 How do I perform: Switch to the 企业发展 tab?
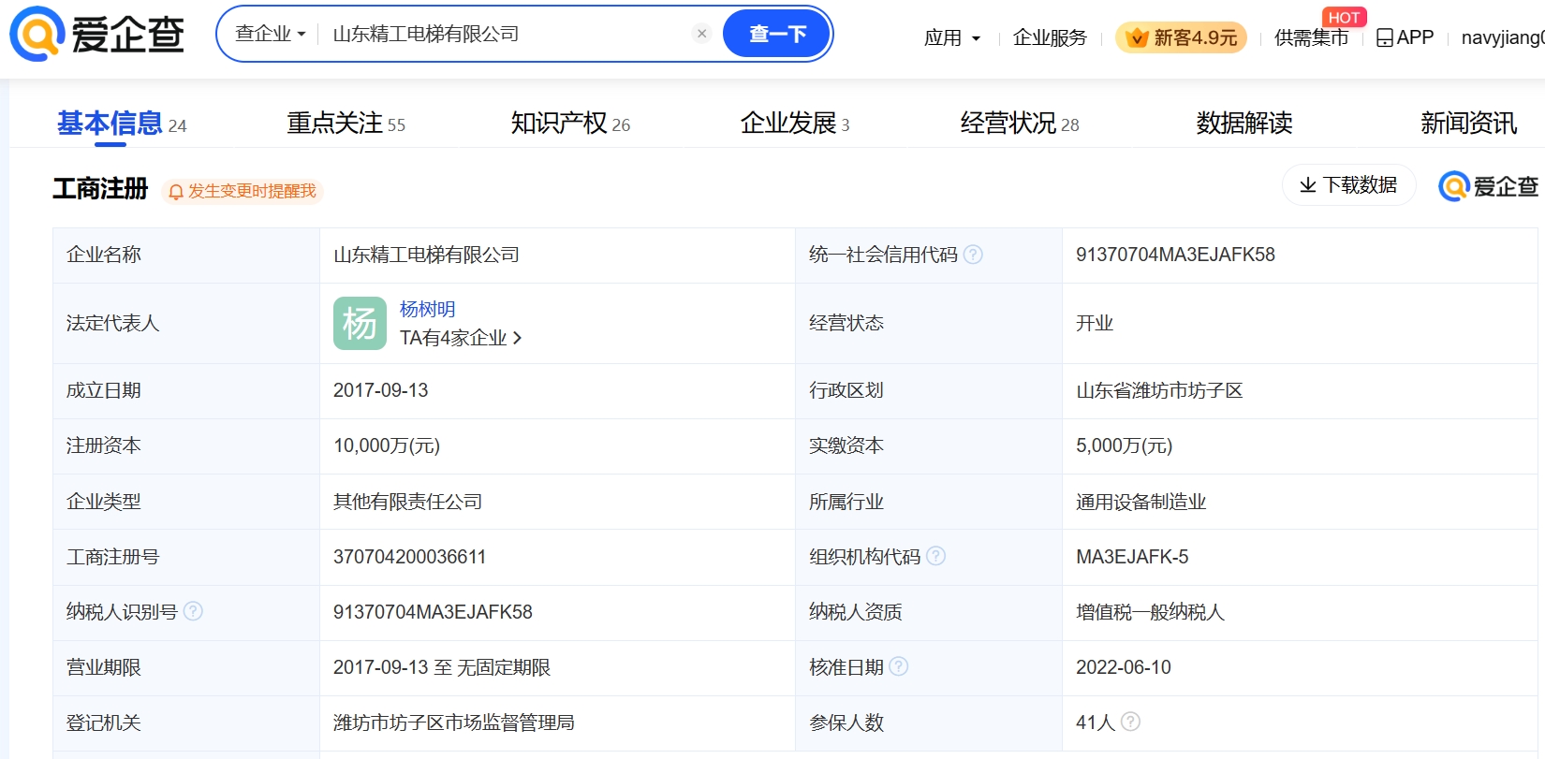pyautogui.click(x=794, y=124)
